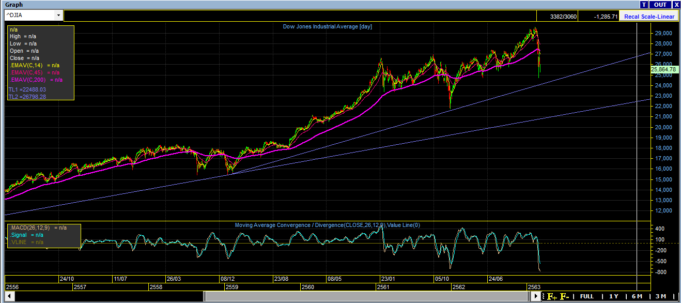Click the 23/08 date label

[x=281, y=279]
